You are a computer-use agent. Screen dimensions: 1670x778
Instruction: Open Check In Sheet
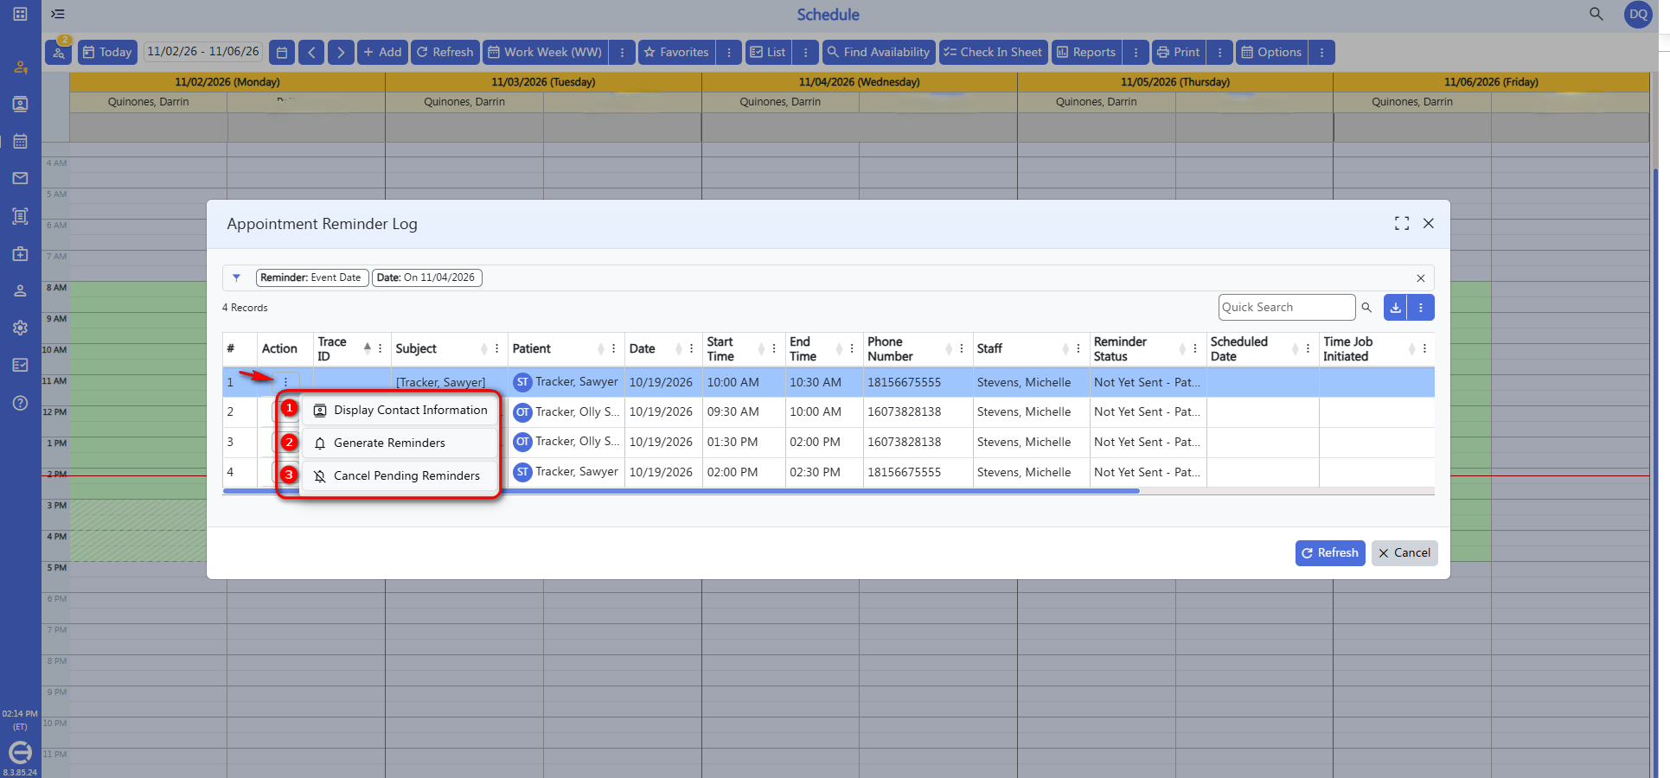tap(993, 53)
